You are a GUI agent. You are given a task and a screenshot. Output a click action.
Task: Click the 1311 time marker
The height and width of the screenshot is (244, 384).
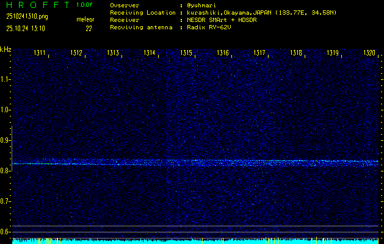pyautogui.click(x=40, y=54)
